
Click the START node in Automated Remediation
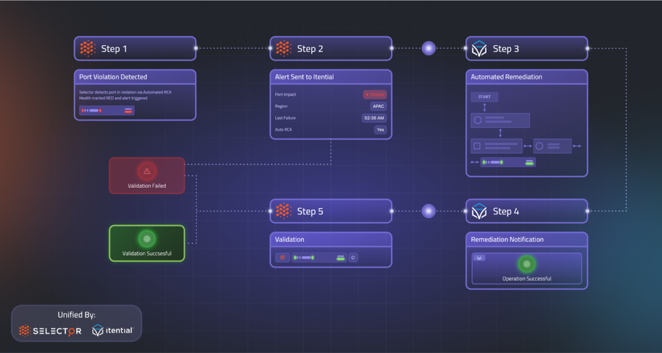[484, 97]
